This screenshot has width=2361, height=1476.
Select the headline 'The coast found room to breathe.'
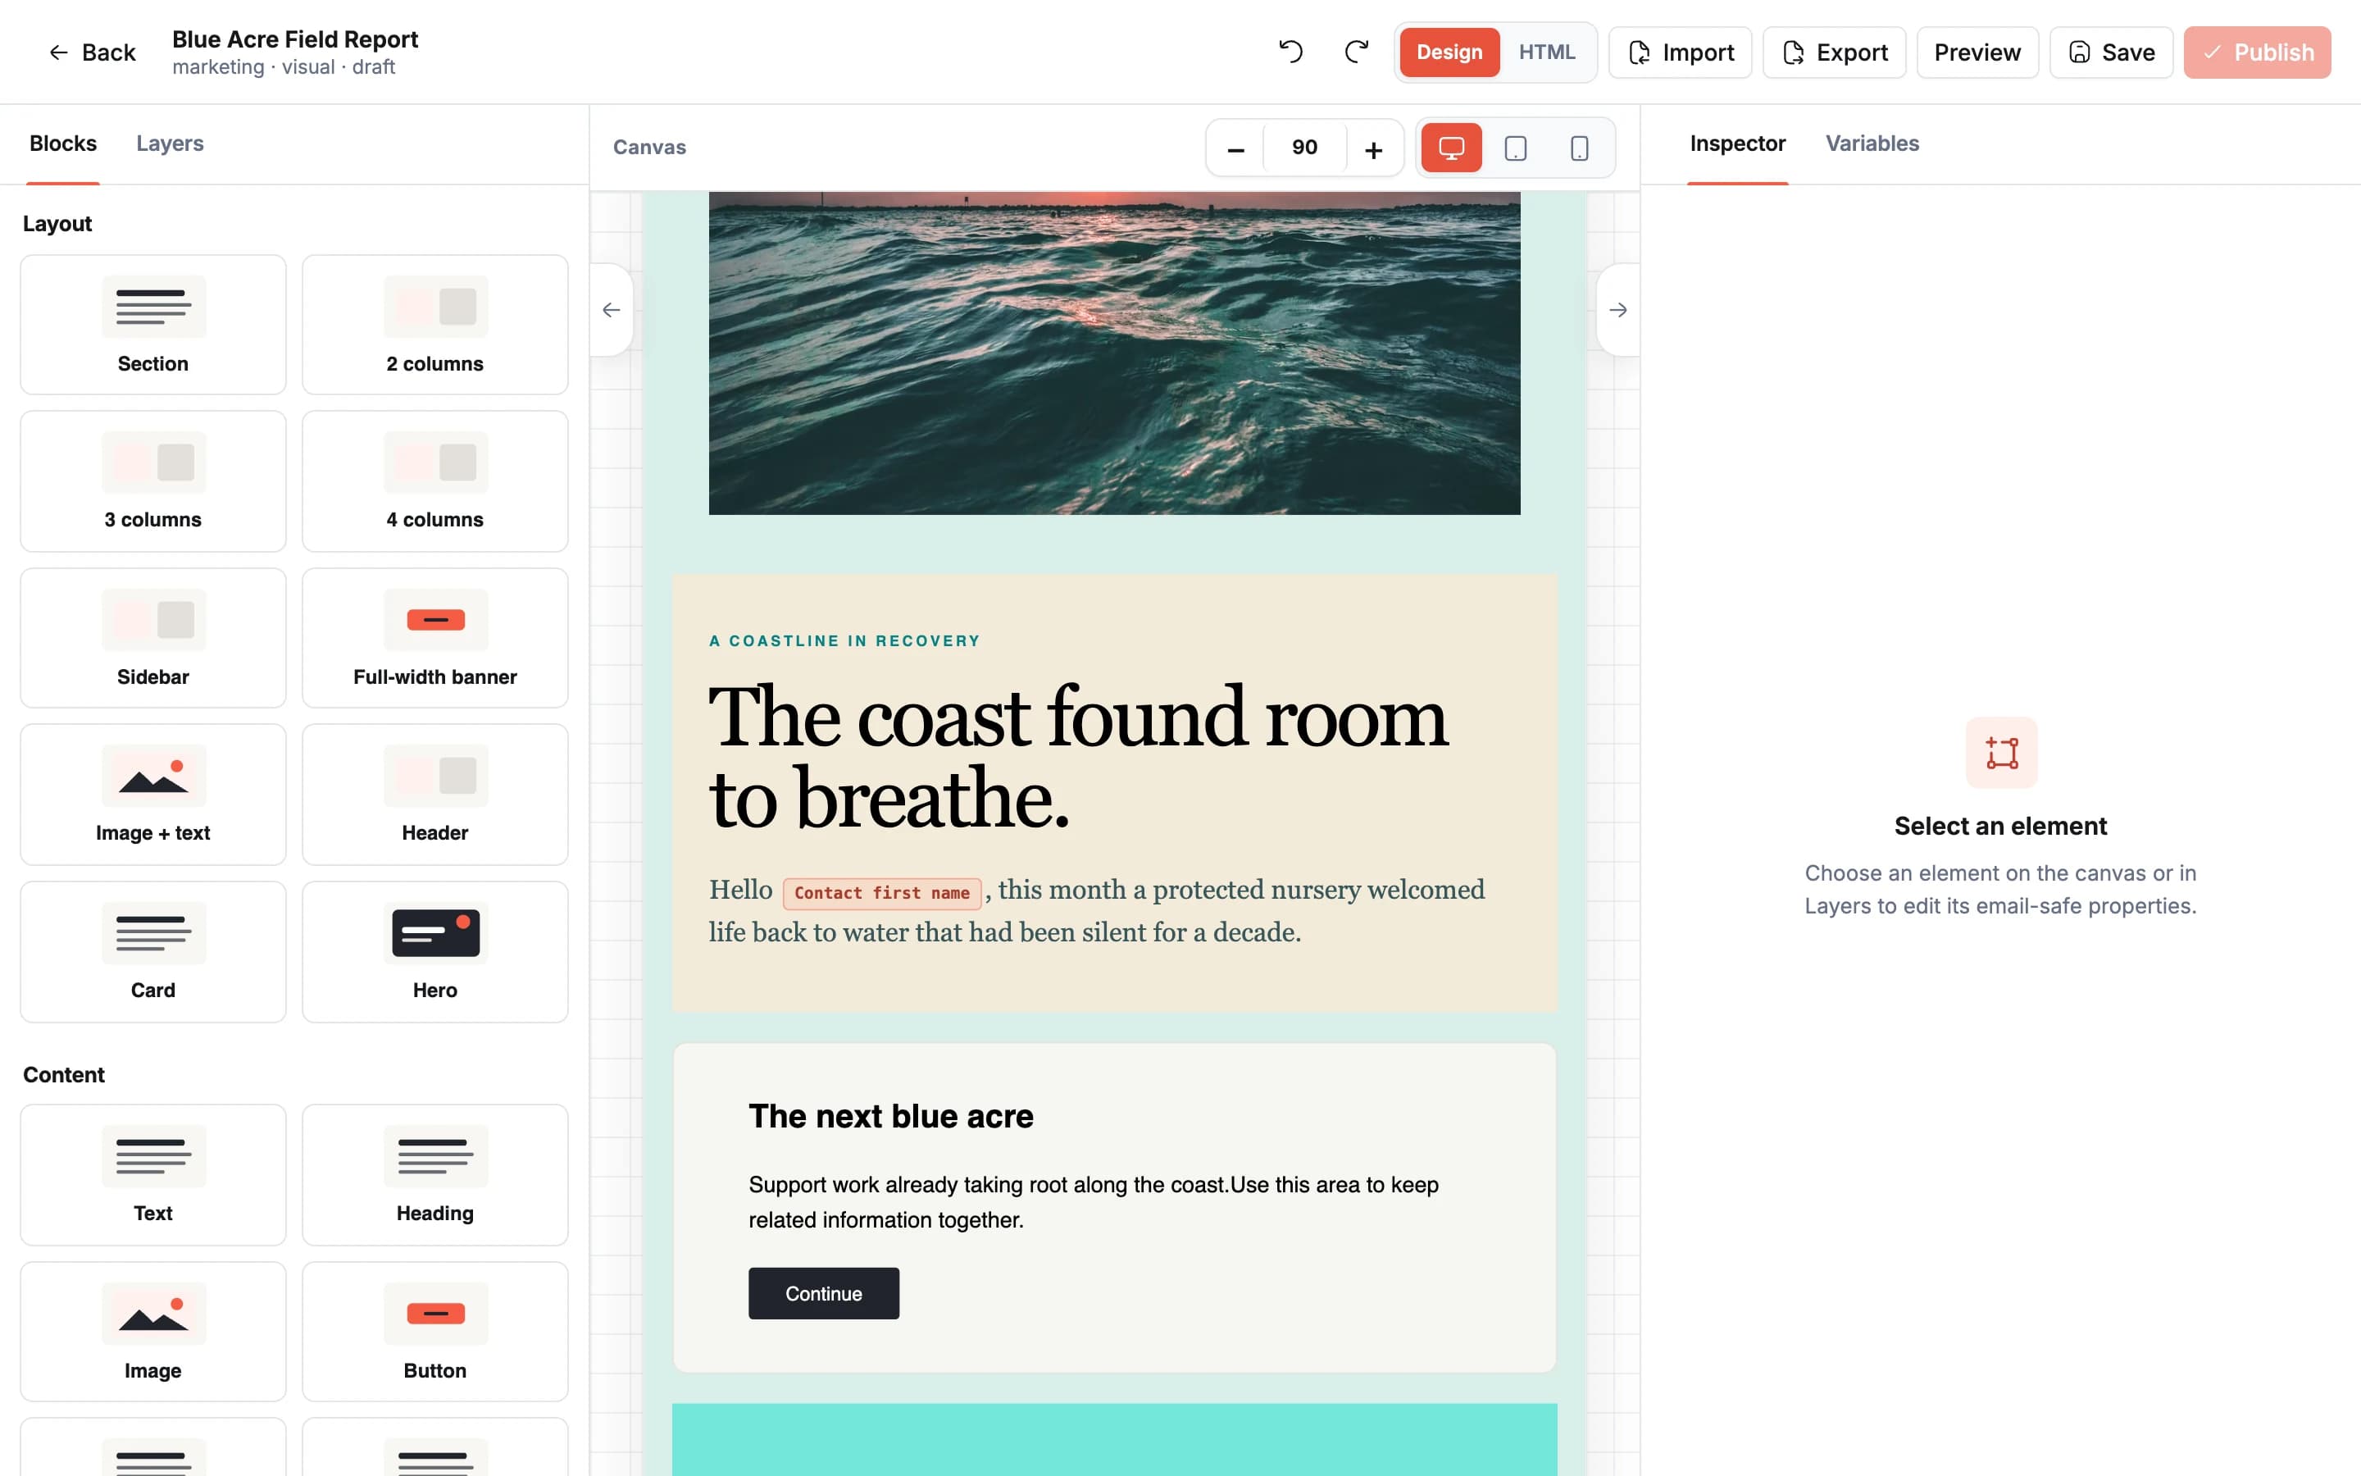pyautogui.click(x=1078, y=757)
